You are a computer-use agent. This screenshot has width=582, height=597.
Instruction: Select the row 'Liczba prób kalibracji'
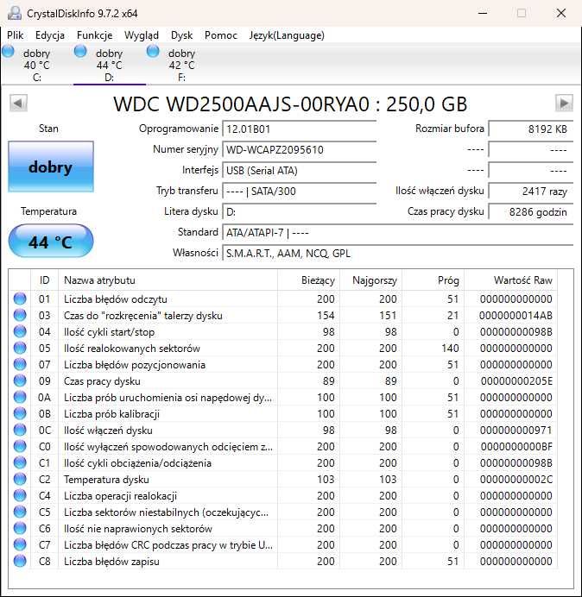pos(283,413)
